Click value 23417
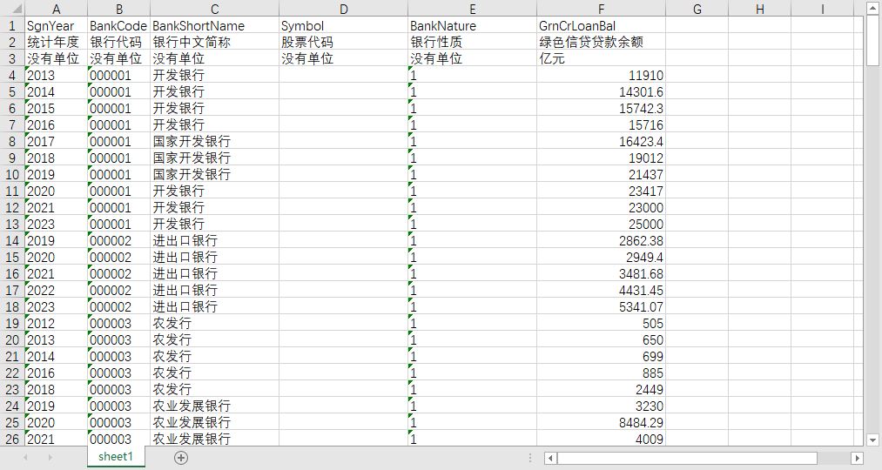 click(x=602, y=191)
